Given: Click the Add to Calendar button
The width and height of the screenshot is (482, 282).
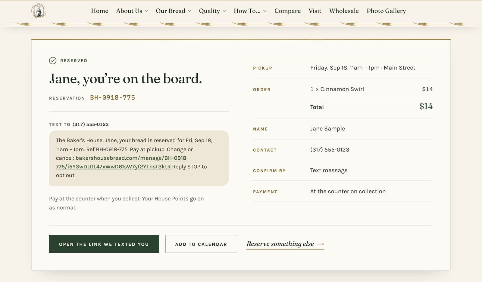Looking at the screenshot, I should [x=201, y=244].
